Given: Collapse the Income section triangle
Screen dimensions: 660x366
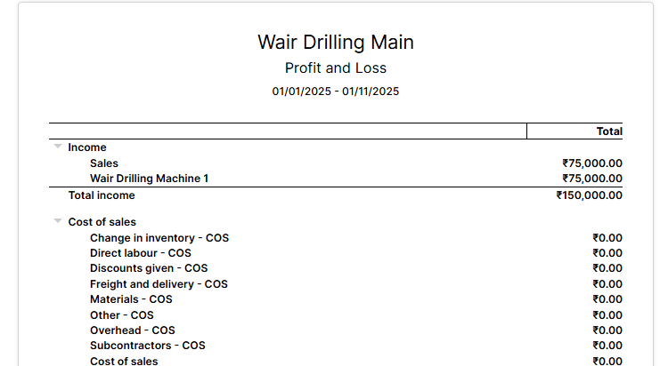Looking at the screenshot, I should pyautogui.click(x=58, y=147).
